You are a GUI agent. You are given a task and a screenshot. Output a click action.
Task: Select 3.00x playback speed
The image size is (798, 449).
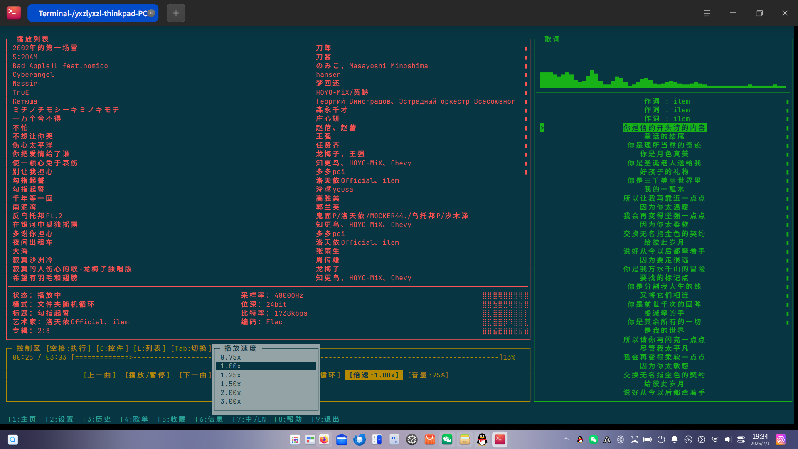click(x=266, y=402)
